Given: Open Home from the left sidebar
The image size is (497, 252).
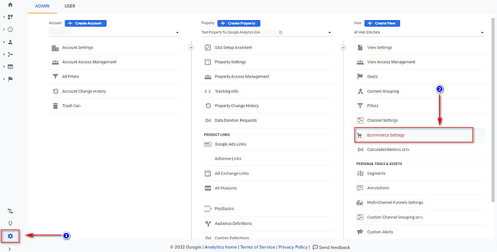Looking at the screenshot, I should click(x=10, y=5).
